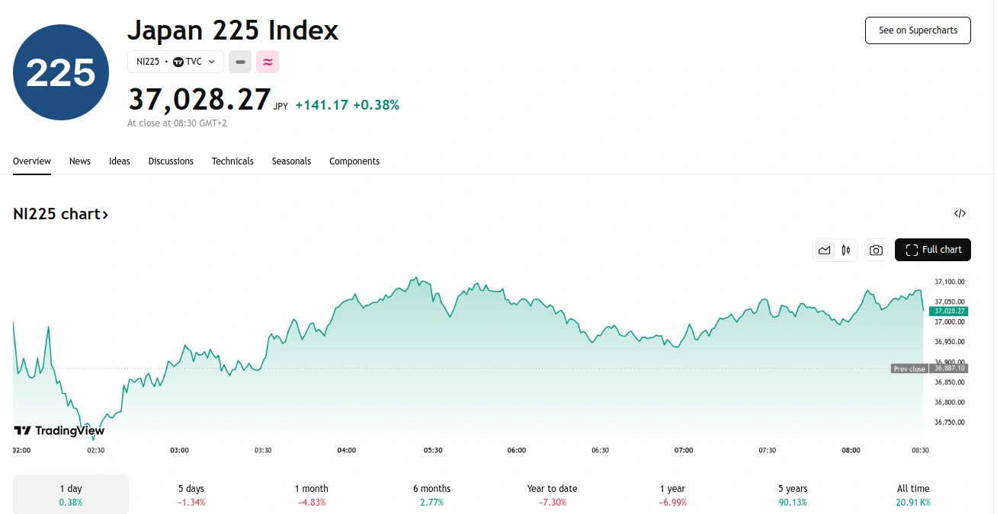
Task: Switch chart to candlestick view
Action: point(845,249)
